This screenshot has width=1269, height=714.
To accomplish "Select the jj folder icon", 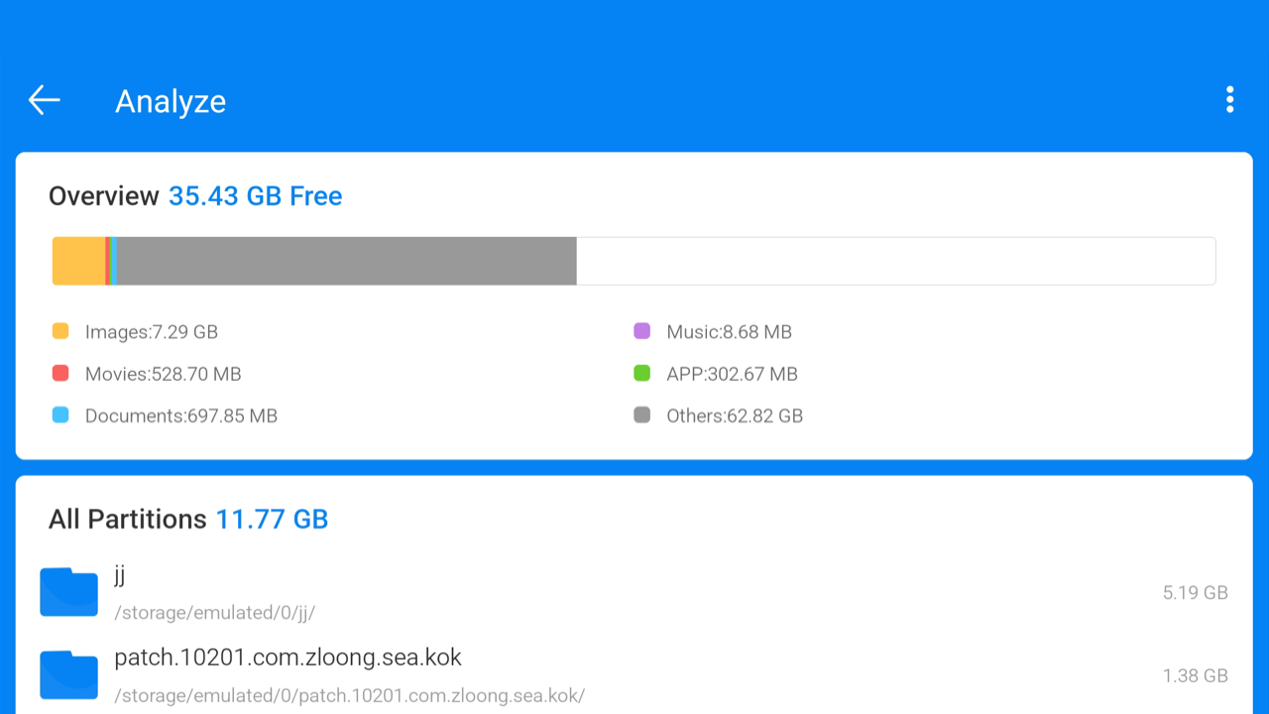I will click(x=68, y=591).
